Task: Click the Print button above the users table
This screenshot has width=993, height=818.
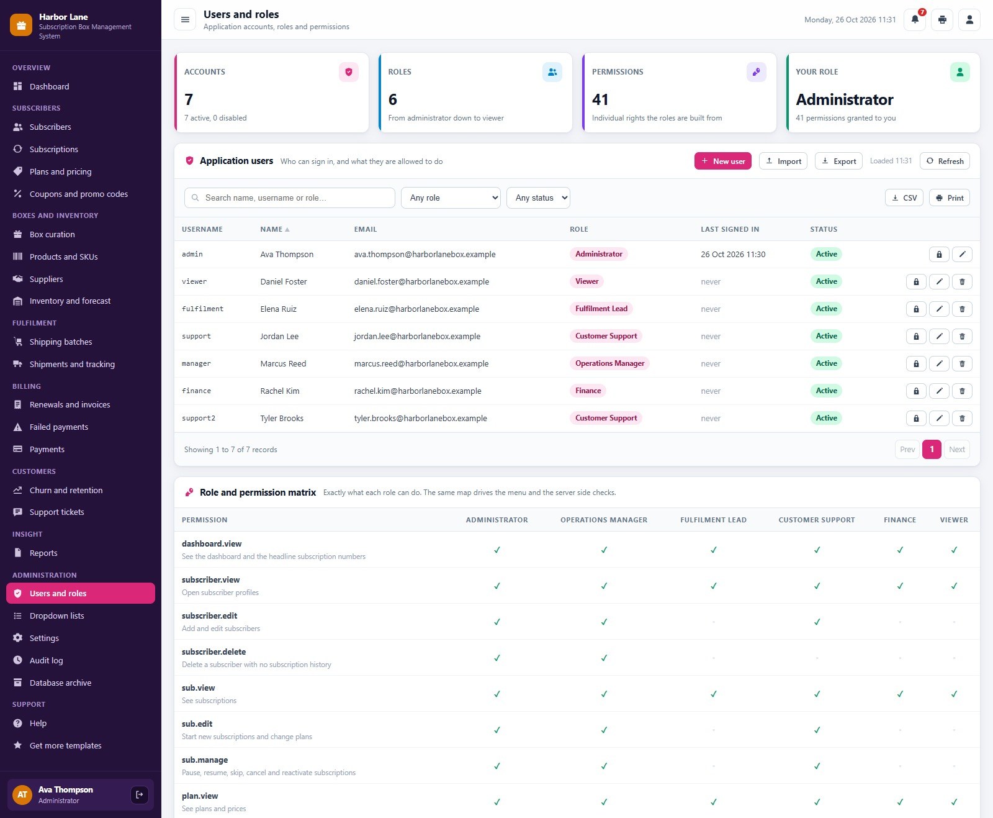Action: pos(950,198)
